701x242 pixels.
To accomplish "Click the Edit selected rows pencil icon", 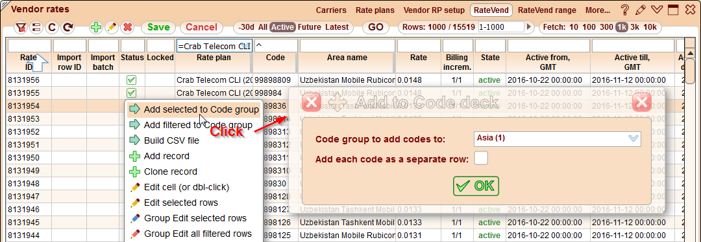I will tap(134, 203).
